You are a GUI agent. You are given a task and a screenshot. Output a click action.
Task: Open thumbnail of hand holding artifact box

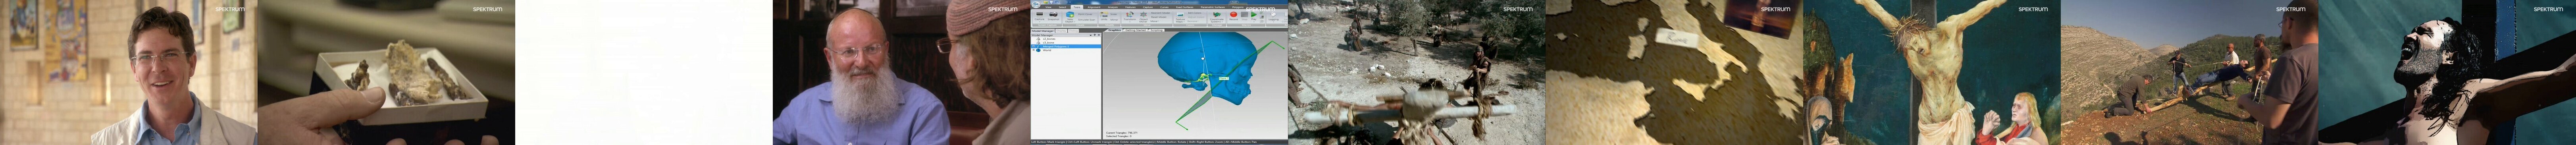[x=386, y=72]
